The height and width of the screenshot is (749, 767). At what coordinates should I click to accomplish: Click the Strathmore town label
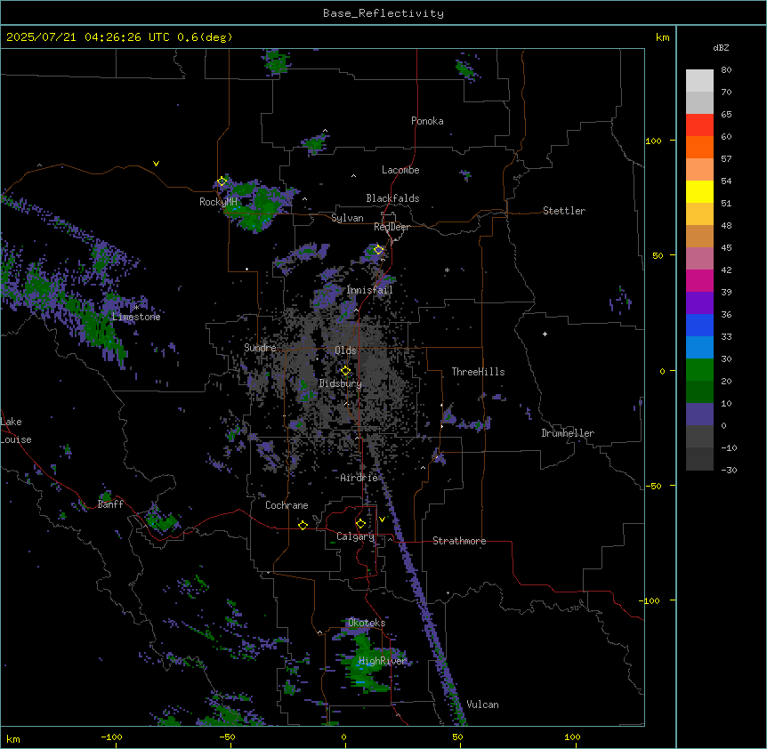coord(459,541)
